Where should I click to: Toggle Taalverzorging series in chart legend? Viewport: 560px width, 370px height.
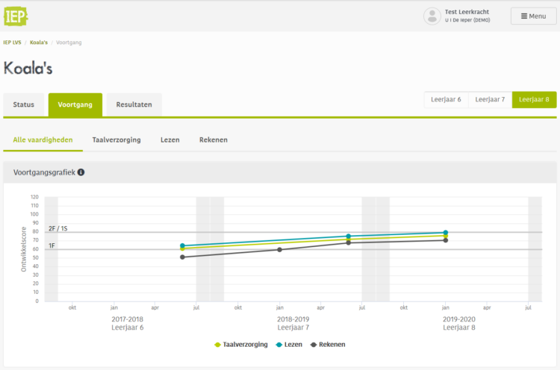click(240, 345)
